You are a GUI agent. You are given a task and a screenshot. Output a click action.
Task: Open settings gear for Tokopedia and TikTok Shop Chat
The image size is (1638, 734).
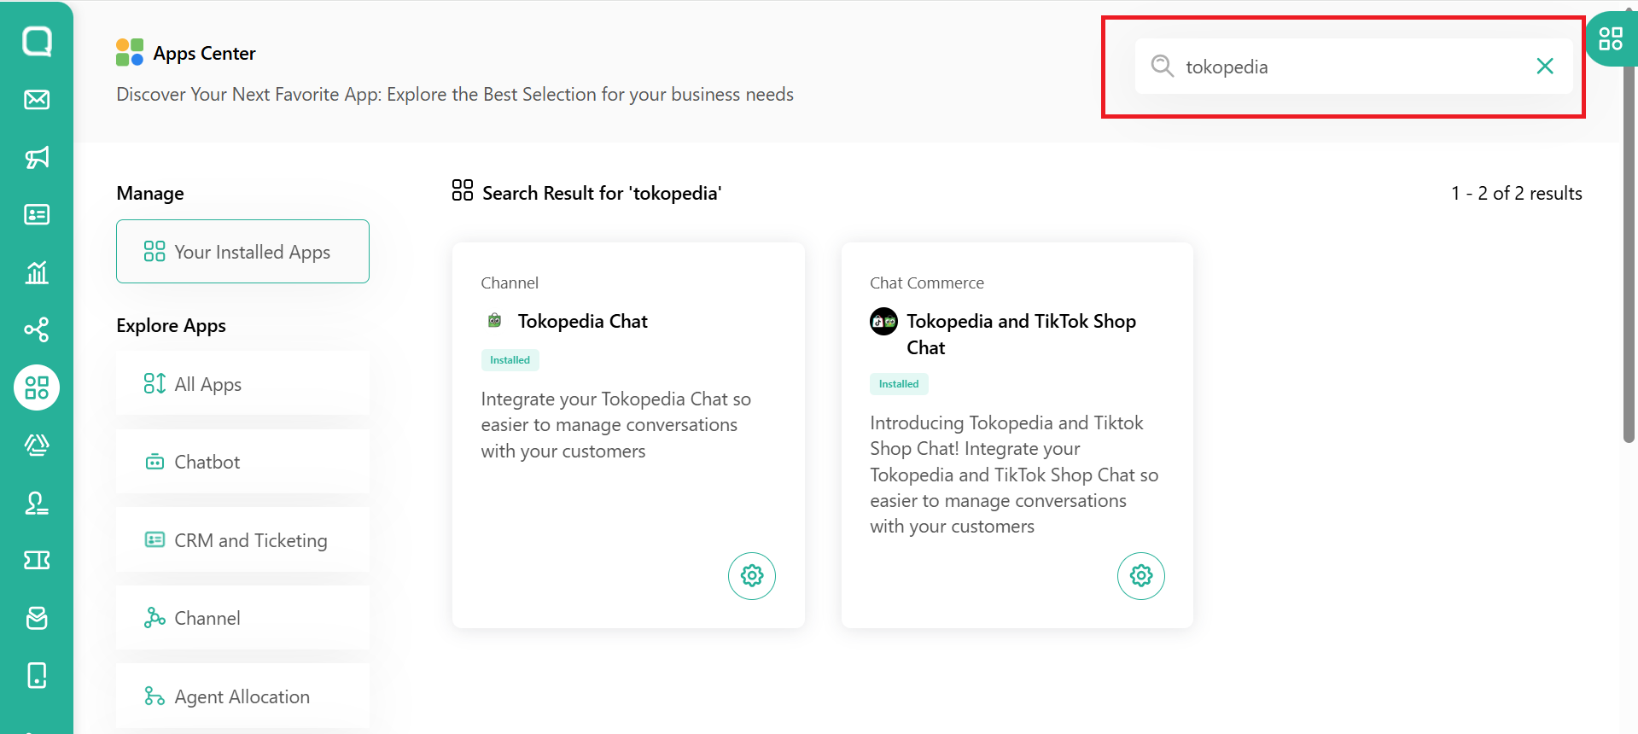pyautogui.click(x=1140, y=576)
